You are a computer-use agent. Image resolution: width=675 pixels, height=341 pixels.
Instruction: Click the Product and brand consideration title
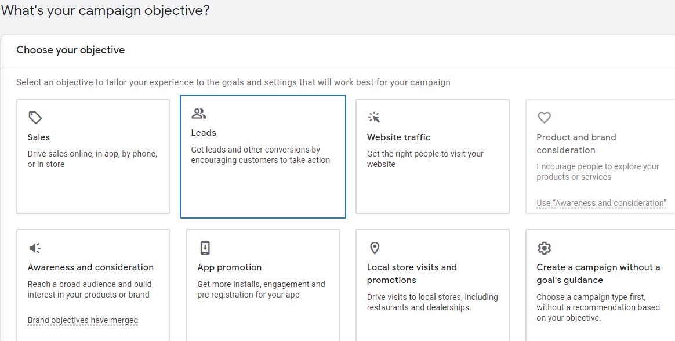[x=576, y=143]
